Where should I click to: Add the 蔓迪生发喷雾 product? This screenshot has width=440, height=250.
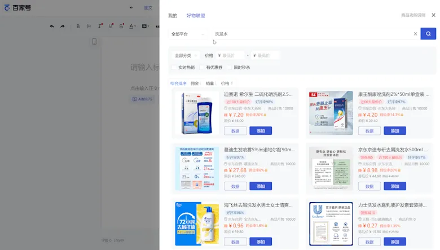tap(261, 186)
